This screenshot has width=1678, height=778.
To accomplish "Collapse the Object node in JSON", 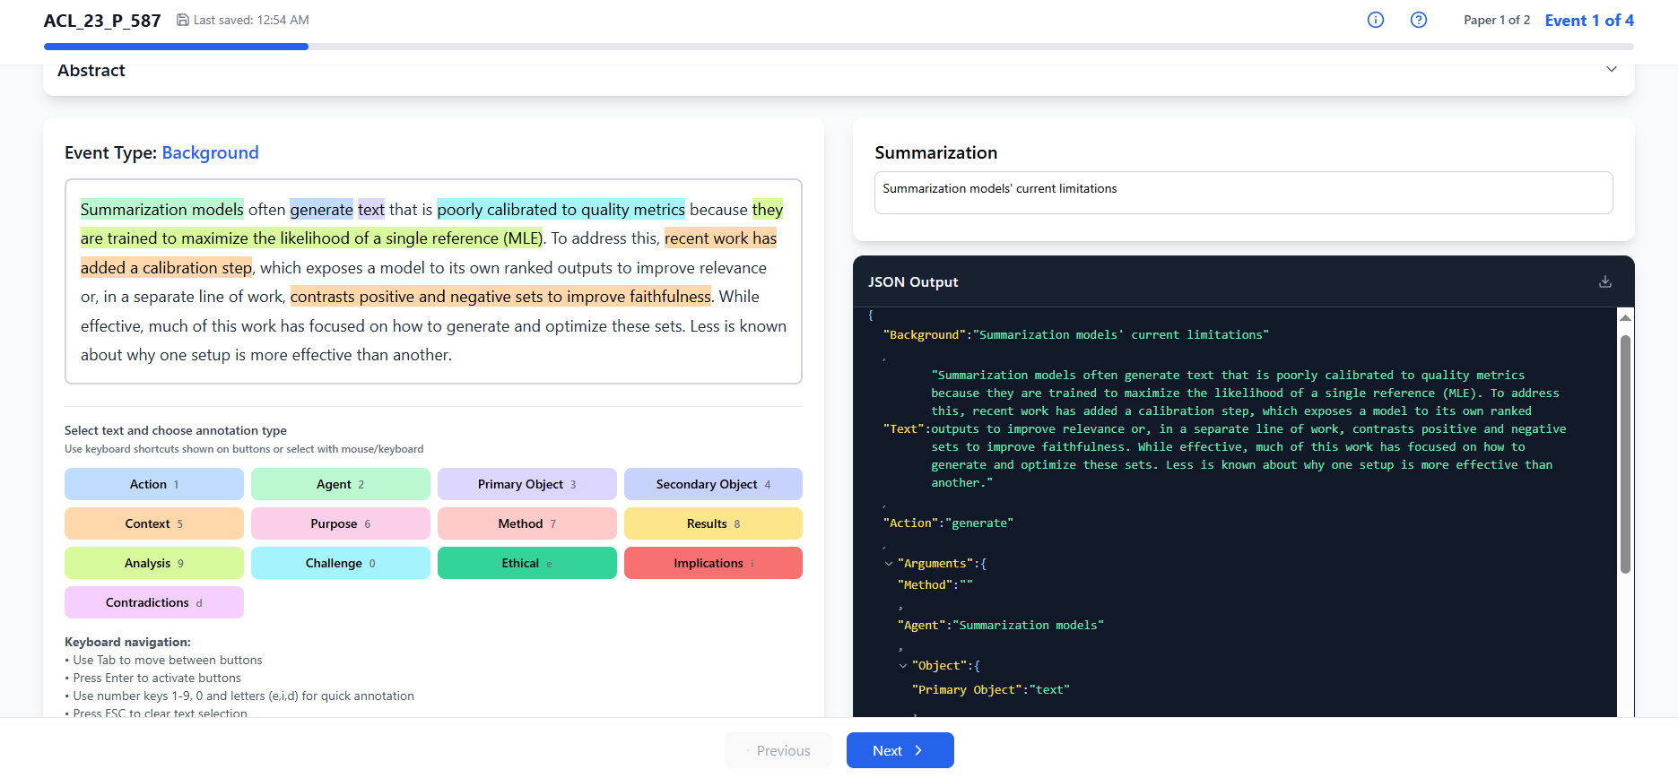I will point(903,666).
